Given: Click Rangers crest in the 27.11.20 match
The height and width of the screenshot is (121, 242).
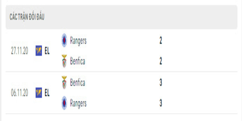Looking at the screenshot, I should click(64, 40).
